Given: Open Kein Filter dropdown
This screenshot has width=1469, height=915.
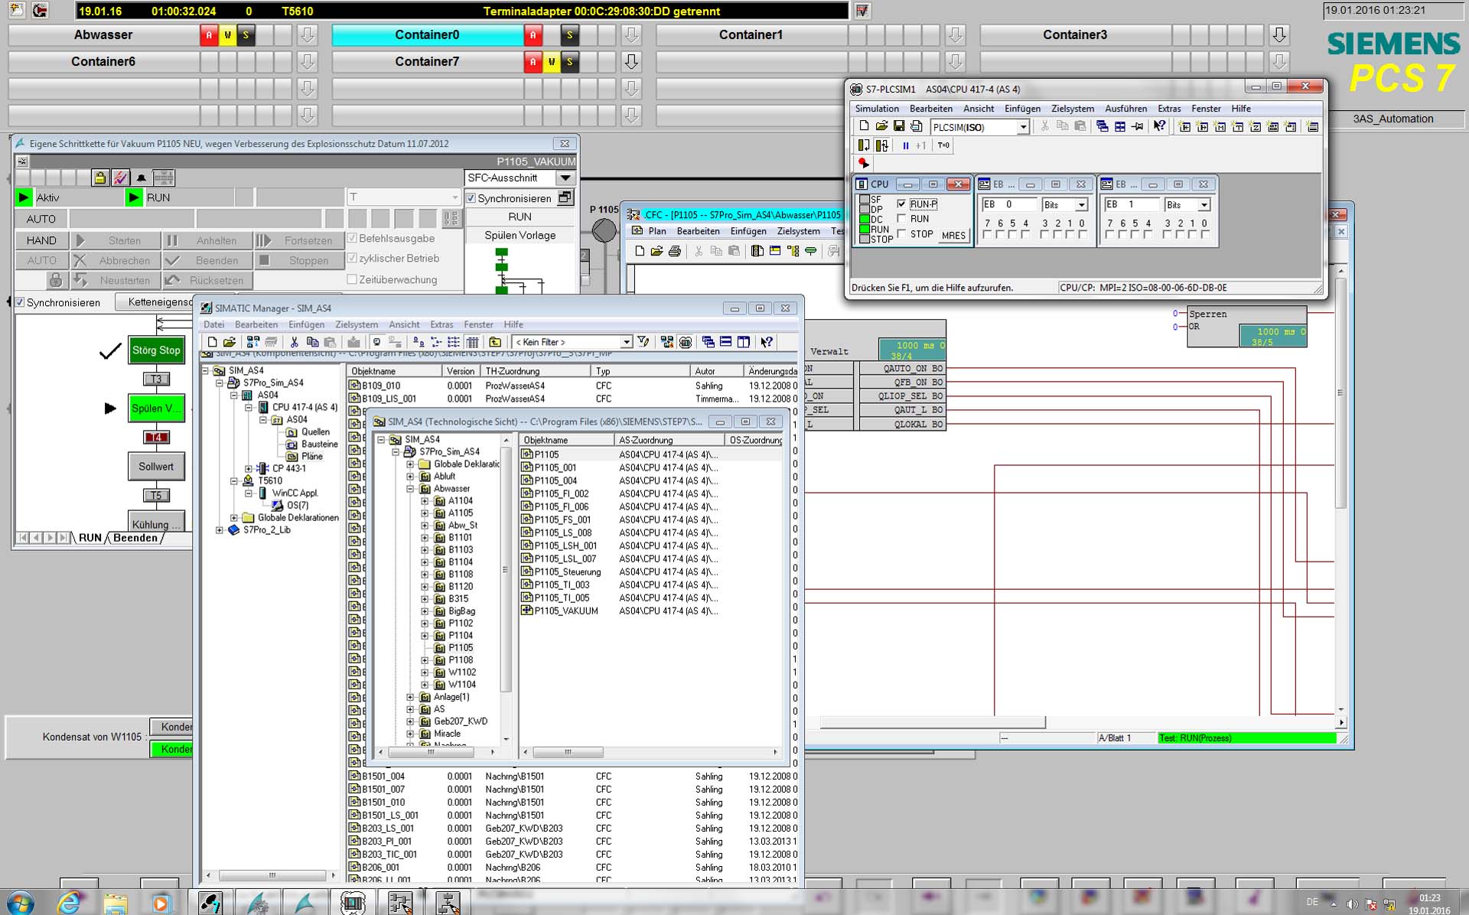Looking at the screenshot, I should pyautogui.click(x=626, y=342).
